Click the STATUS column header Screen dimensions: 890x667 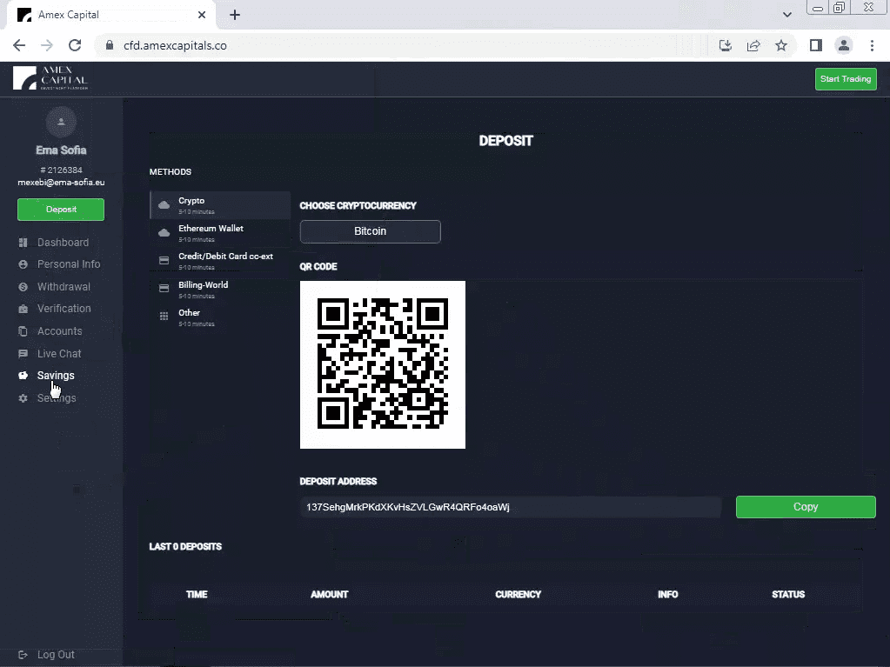[x=788, y=595]
